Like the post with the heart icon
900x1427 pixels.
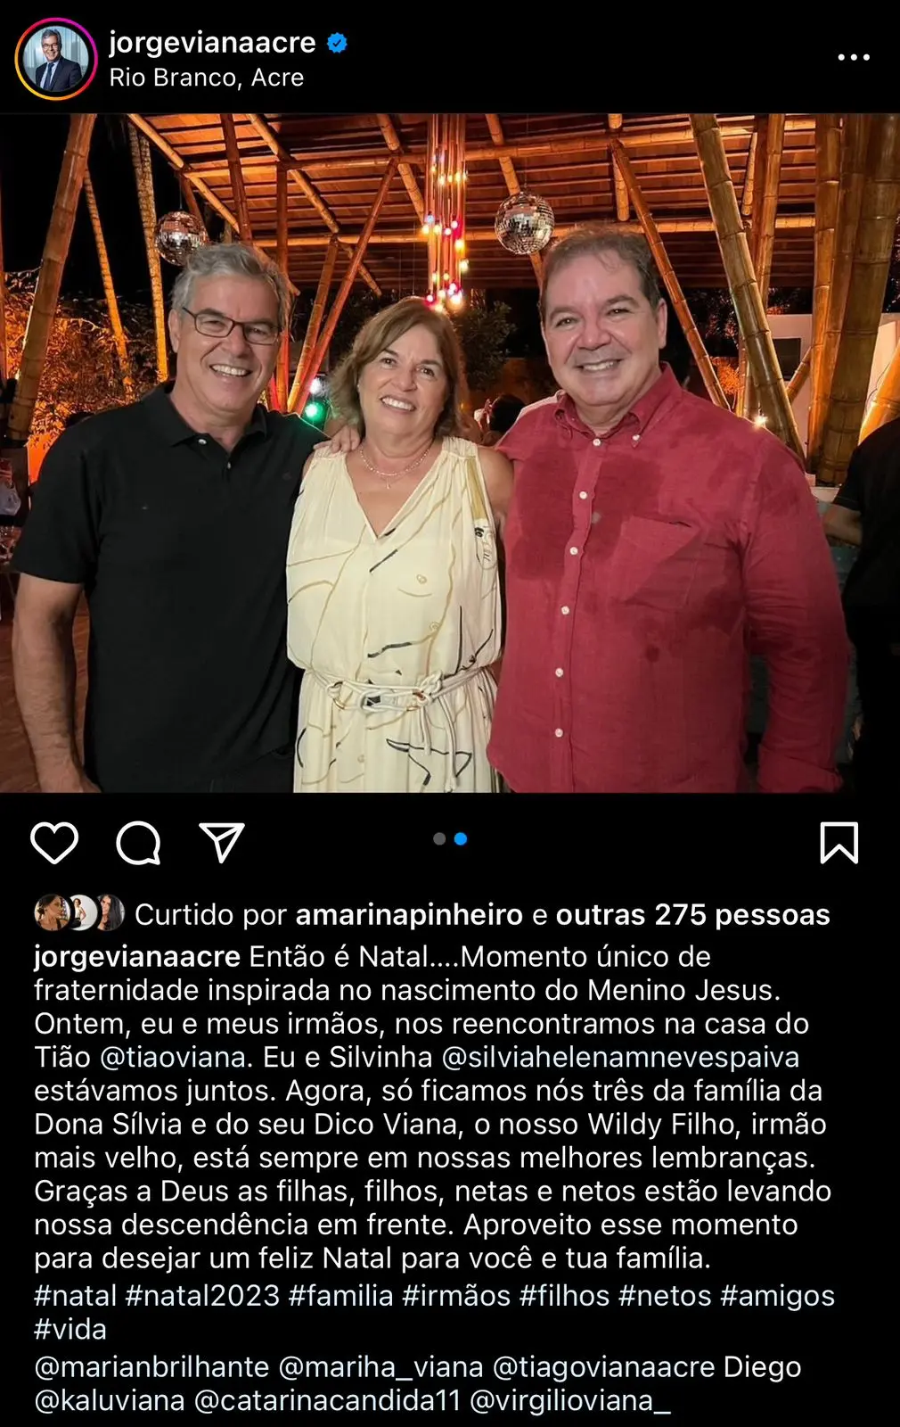54,843
